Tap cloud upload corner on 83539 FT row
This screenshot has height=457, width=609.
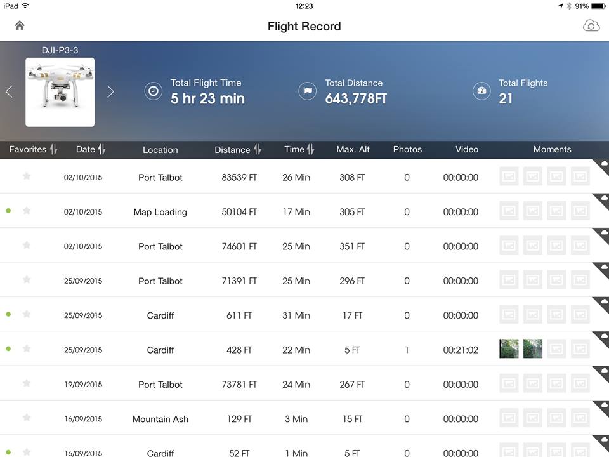[603, 165]
